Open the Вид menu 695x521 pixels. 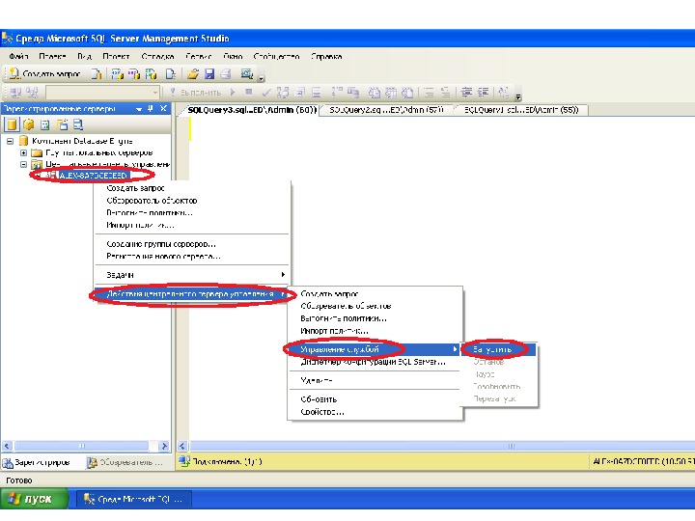pos(84,57)
